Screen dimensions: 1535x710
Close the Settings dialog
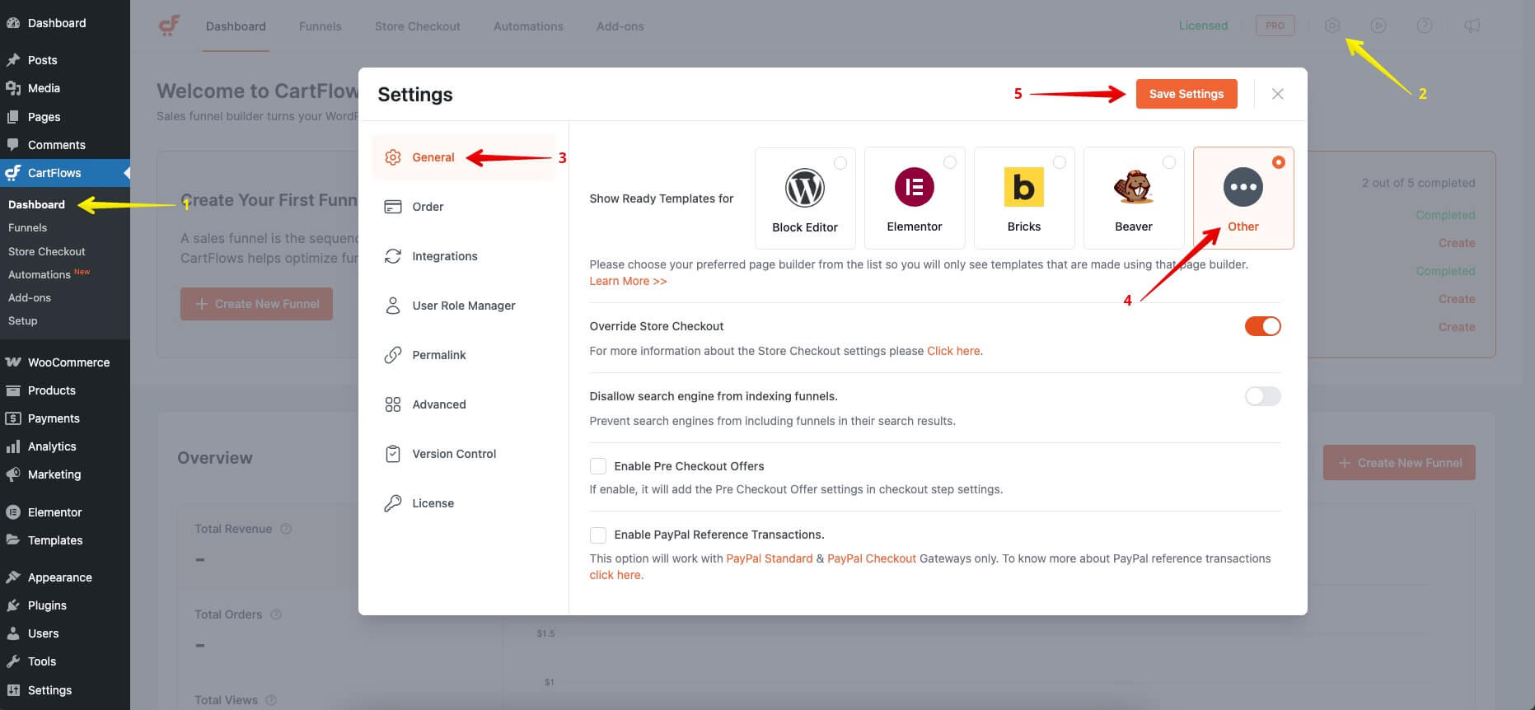click(1277, 94)
